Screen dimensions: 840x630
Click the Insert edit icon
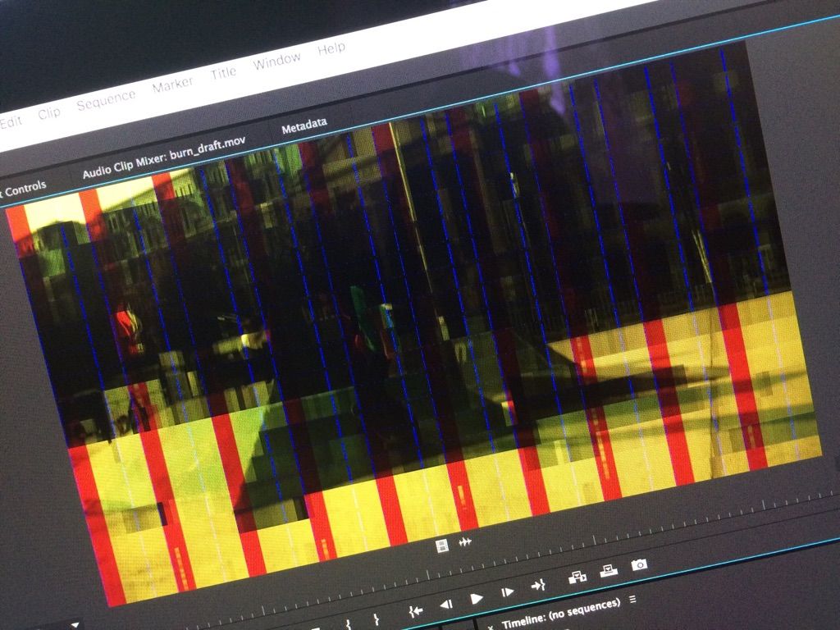577,577
